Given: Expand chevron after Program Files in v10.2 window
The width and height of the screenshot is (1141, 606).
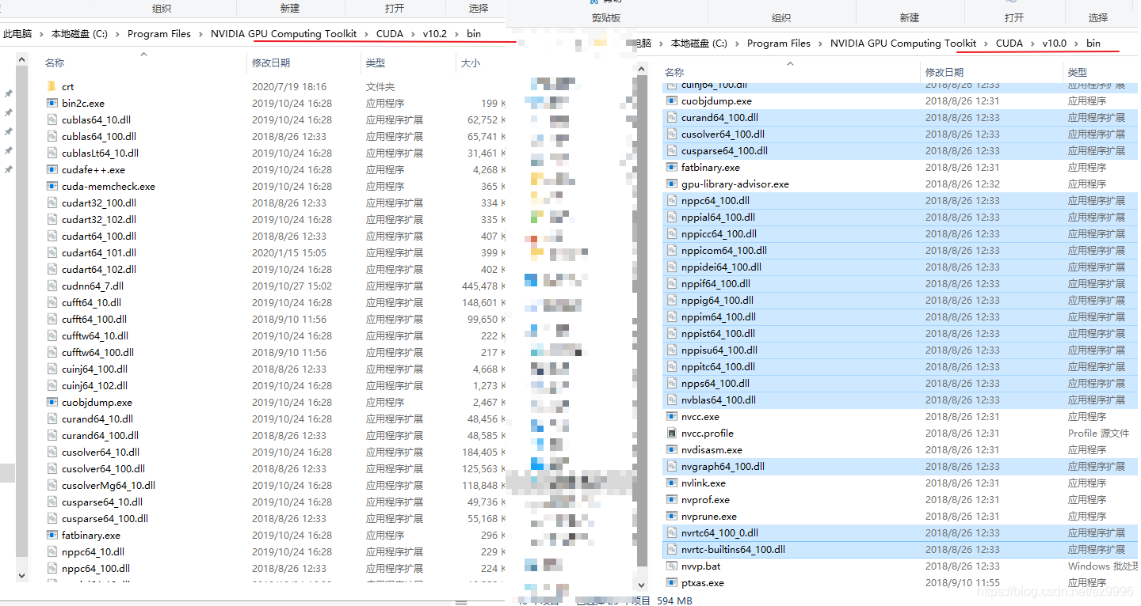Looking at the screenshot, I should point(201,34).
